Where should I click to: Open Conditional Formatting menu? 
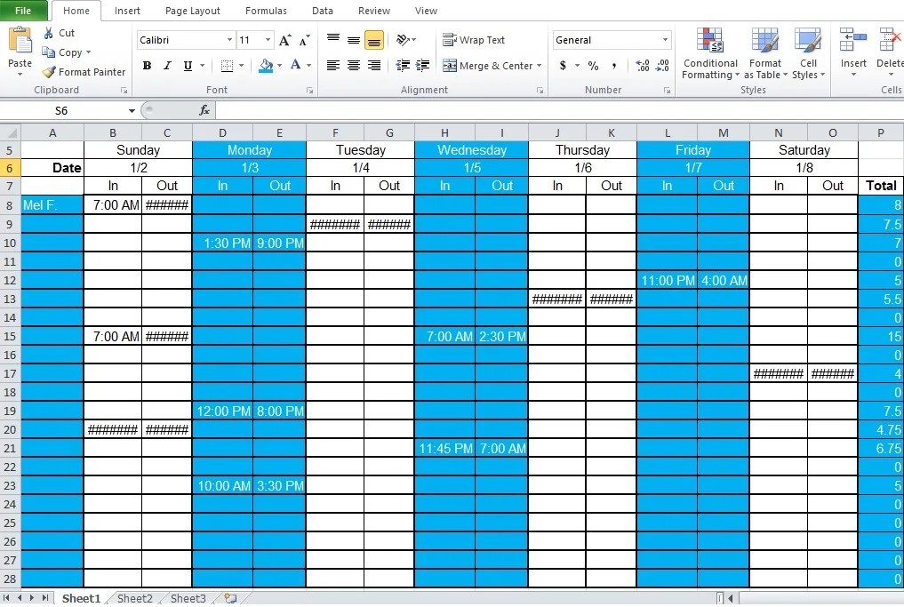point(710,53)
